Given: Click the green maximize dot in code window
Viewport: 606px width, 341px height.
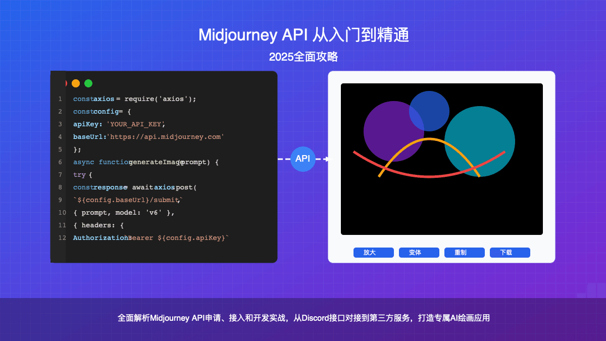Looking at the screenshot, I should pos(88,83).
